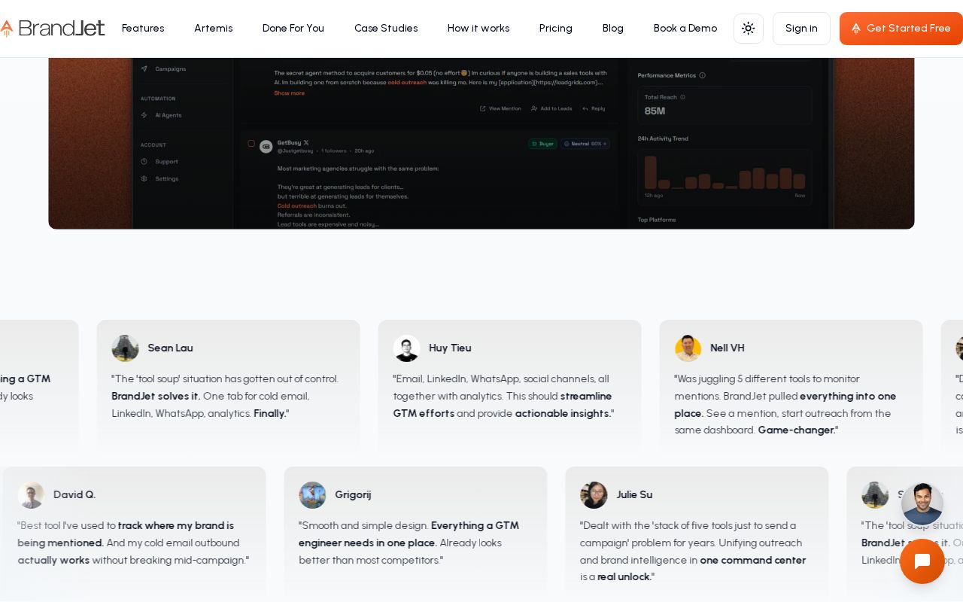Select the name Huy Tieu
Viewport: 963px width, 602px height.
[x=450, y=348]
